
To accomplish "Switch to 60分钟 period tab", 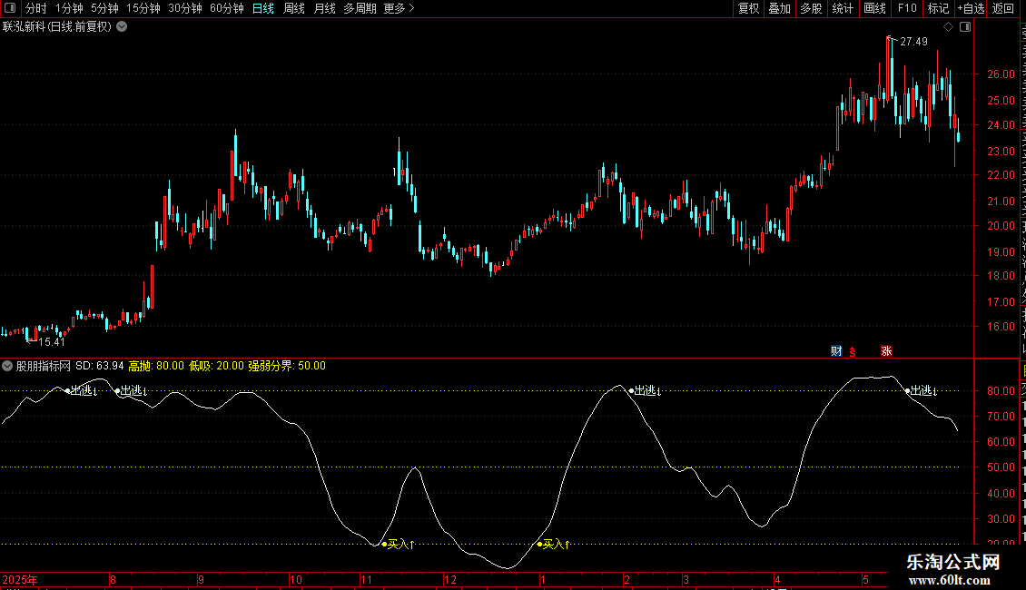I will tap(227, 8).
